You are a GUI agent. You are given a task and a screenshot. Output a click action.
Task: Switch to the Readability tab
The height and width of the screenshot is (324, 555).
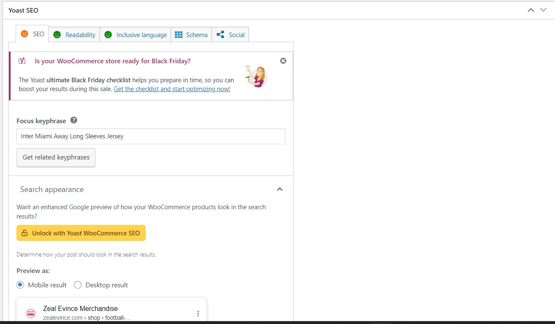pyautogui.click(x=74, y=35)
